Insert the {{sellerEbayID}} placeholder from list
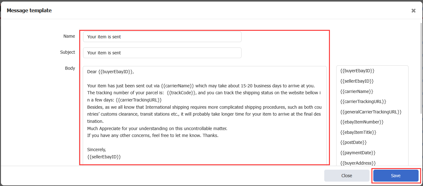The height and width of the screenshot is (186, 423). 357,81
